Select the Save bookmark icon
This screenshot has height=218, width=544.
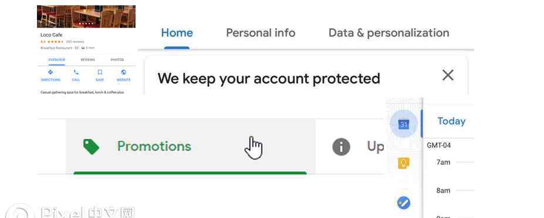click(x=100, y=72)
